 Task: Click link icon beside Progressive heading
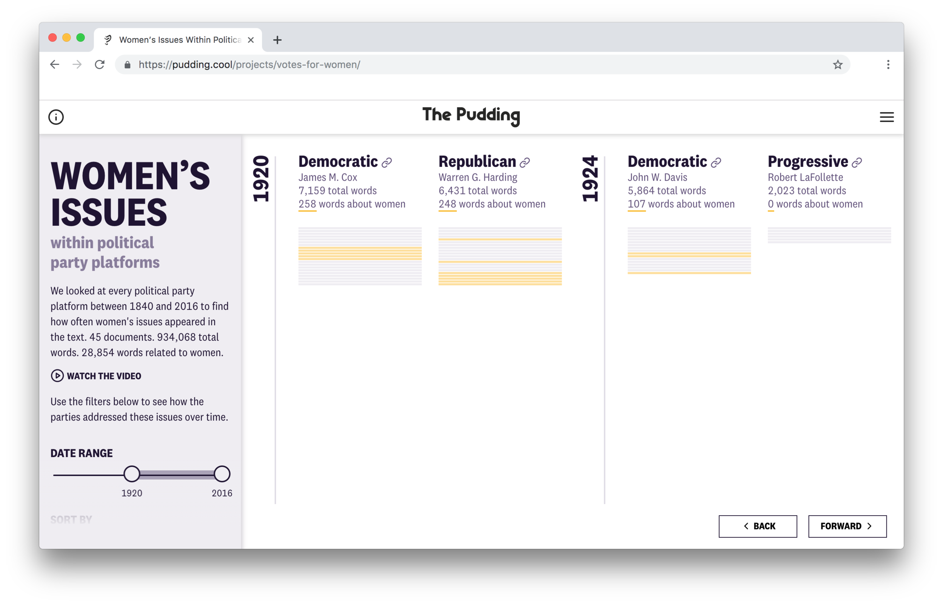[857, 163]
